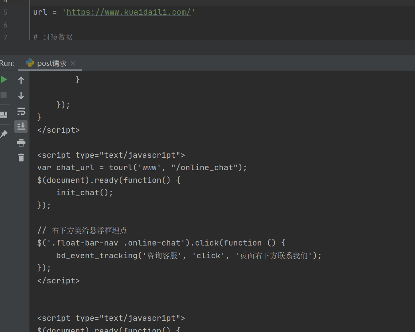Image resolution: width=415 pixels, height=332 pixels.
Task: Click the .float-bar-nav .online-chat line
Action: (161, 243)
